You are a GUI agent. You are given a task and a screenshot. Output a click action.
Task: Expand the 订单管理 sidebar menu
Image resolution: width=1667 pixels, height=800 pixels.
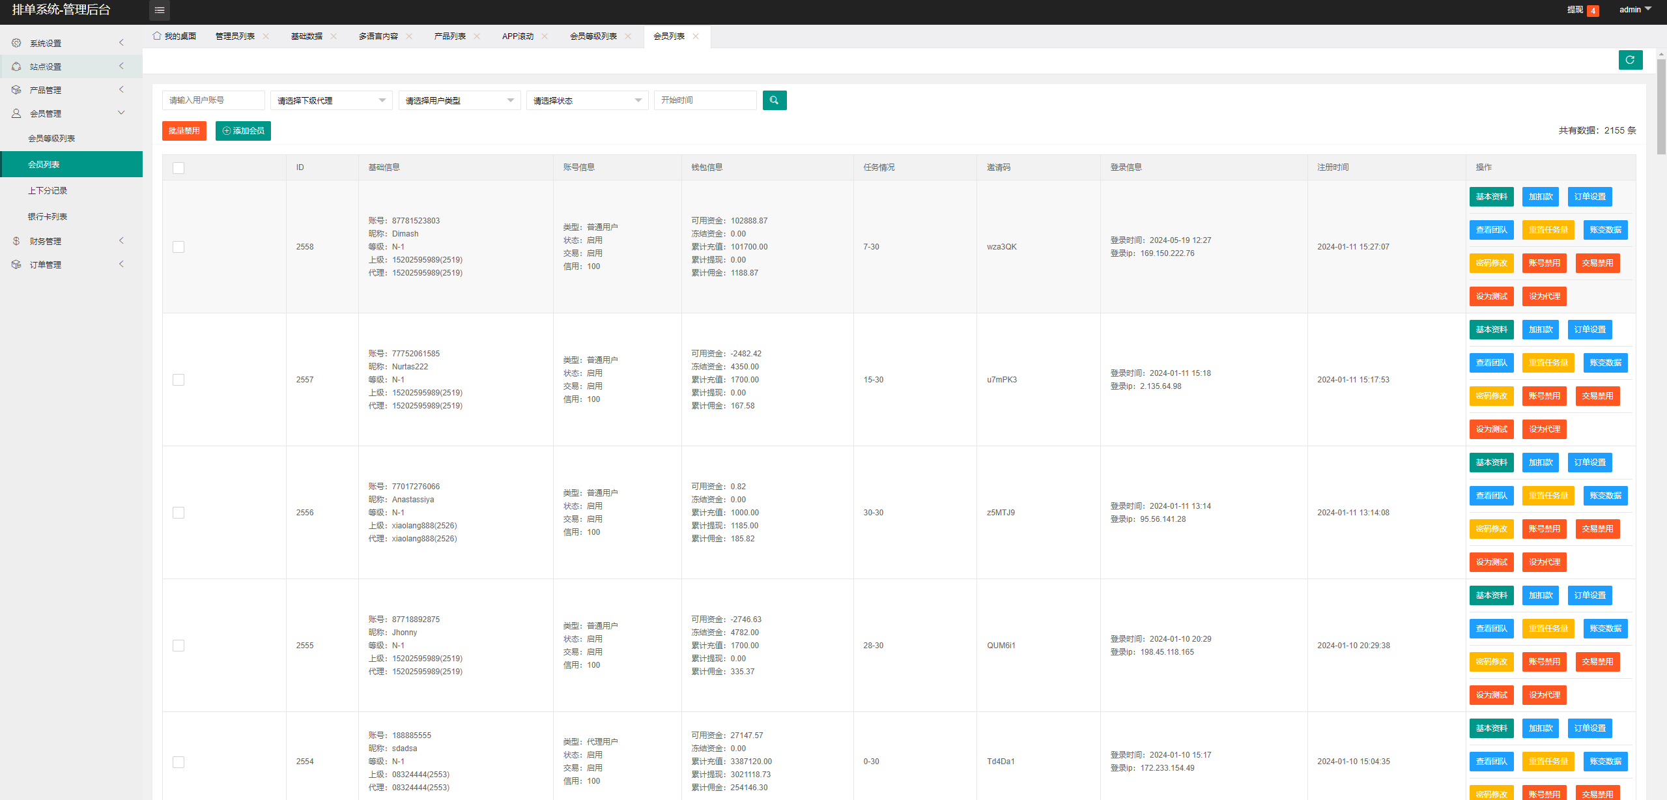[x=71, y=264]
